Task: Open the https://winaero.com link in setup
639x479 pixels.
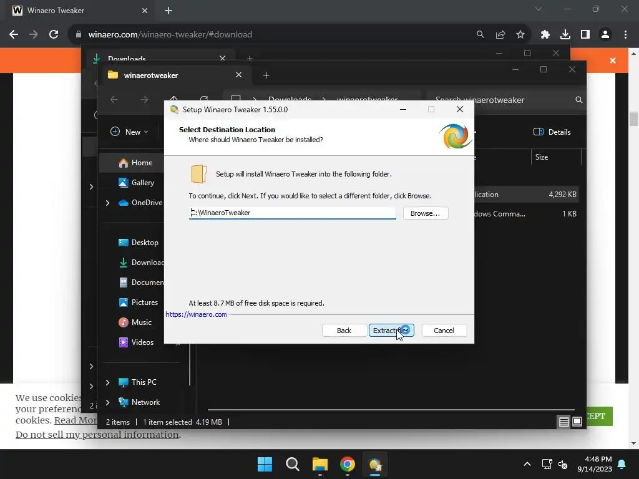Action: pos(196,314)
